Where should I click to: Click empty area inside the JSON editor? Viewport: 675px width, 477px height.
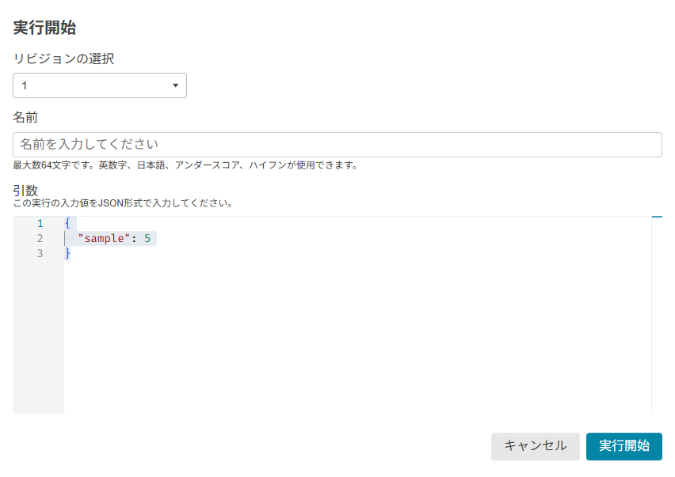pos(357,335)
